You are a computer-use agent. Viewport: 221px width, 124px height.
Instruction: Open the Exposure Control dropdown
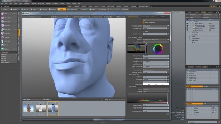point(156,26)
